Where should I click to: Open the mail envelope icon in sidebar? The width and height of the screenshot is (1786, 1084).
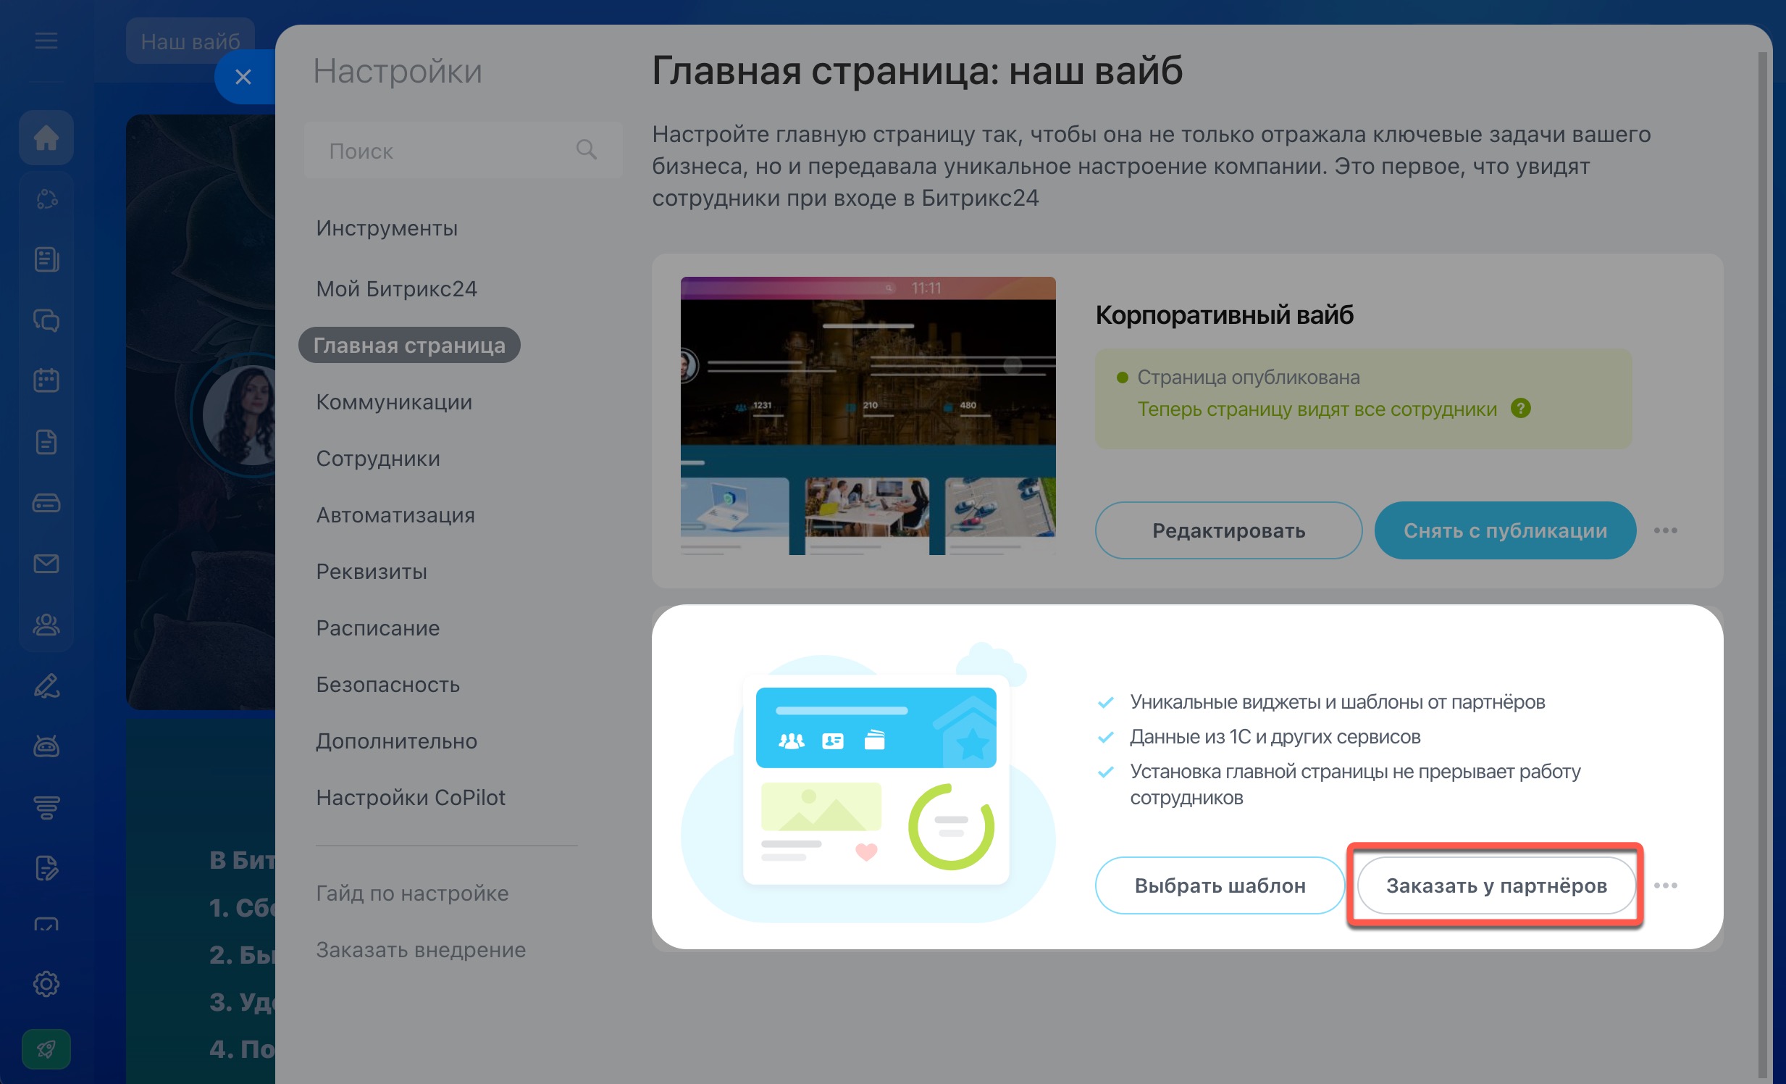pyautogui.click(x=46, y=564)
